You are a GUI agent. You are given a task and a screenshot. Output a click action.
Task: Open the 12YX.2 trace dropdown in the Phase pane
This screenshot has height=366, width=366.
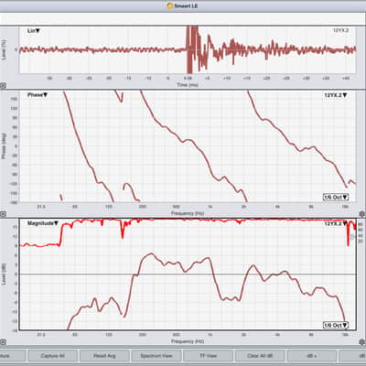point(336,95)
